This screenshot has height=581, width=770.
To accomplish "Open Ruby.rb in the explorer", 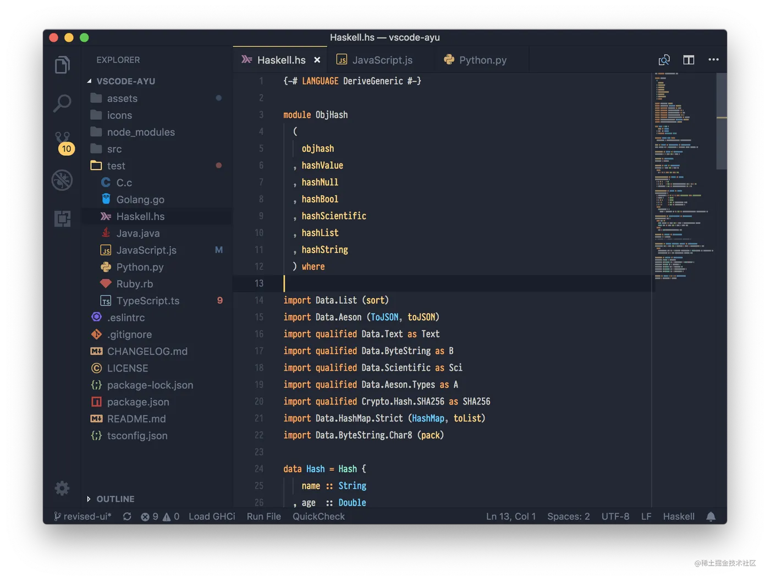I will [157, 284].
